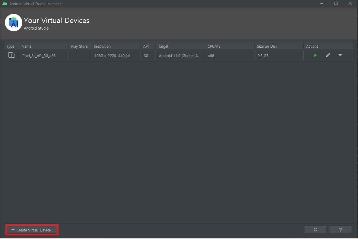The height and width of the screenshot is (239, 358).
Task: Click the Android icon in the title bar
Action: pyautogui.click(x=5, y=4)
